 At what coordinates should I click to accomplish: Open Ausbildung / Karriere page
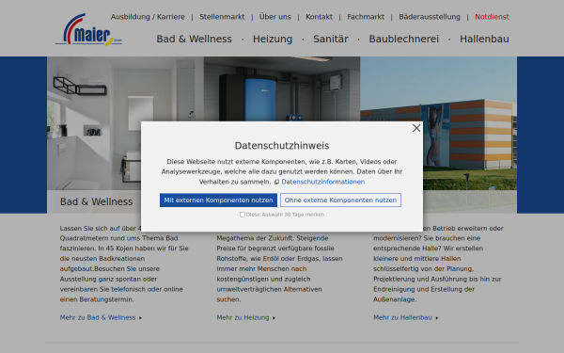[148, 17]
